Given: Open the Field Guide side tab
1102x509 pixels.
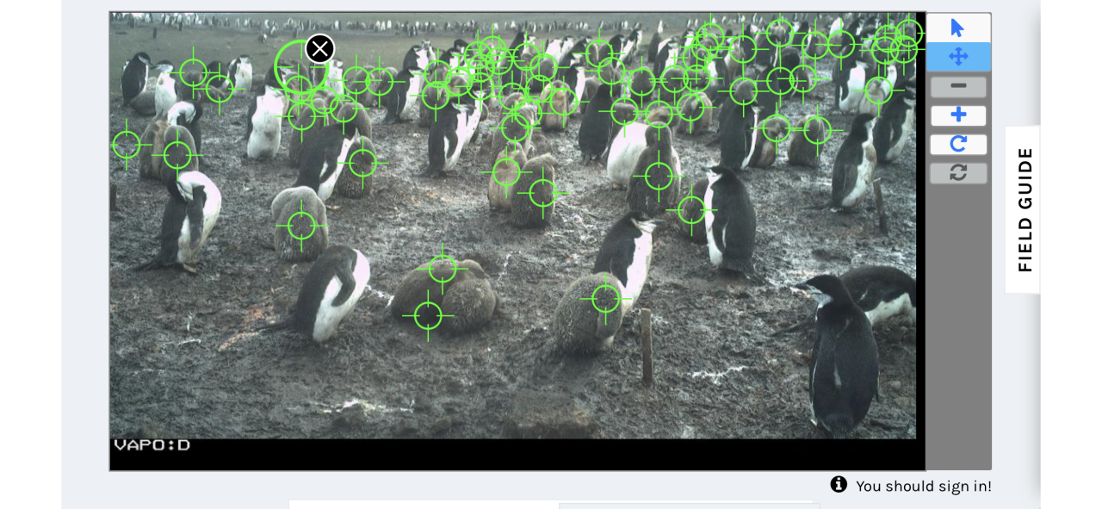Looking at the screenshot, I should click(x=1024, y=209).
